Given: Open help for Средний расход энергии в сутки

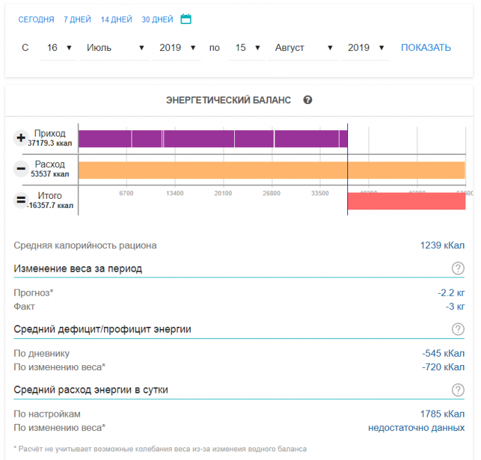Looking at the screenshot, I should tap(458, 390).
